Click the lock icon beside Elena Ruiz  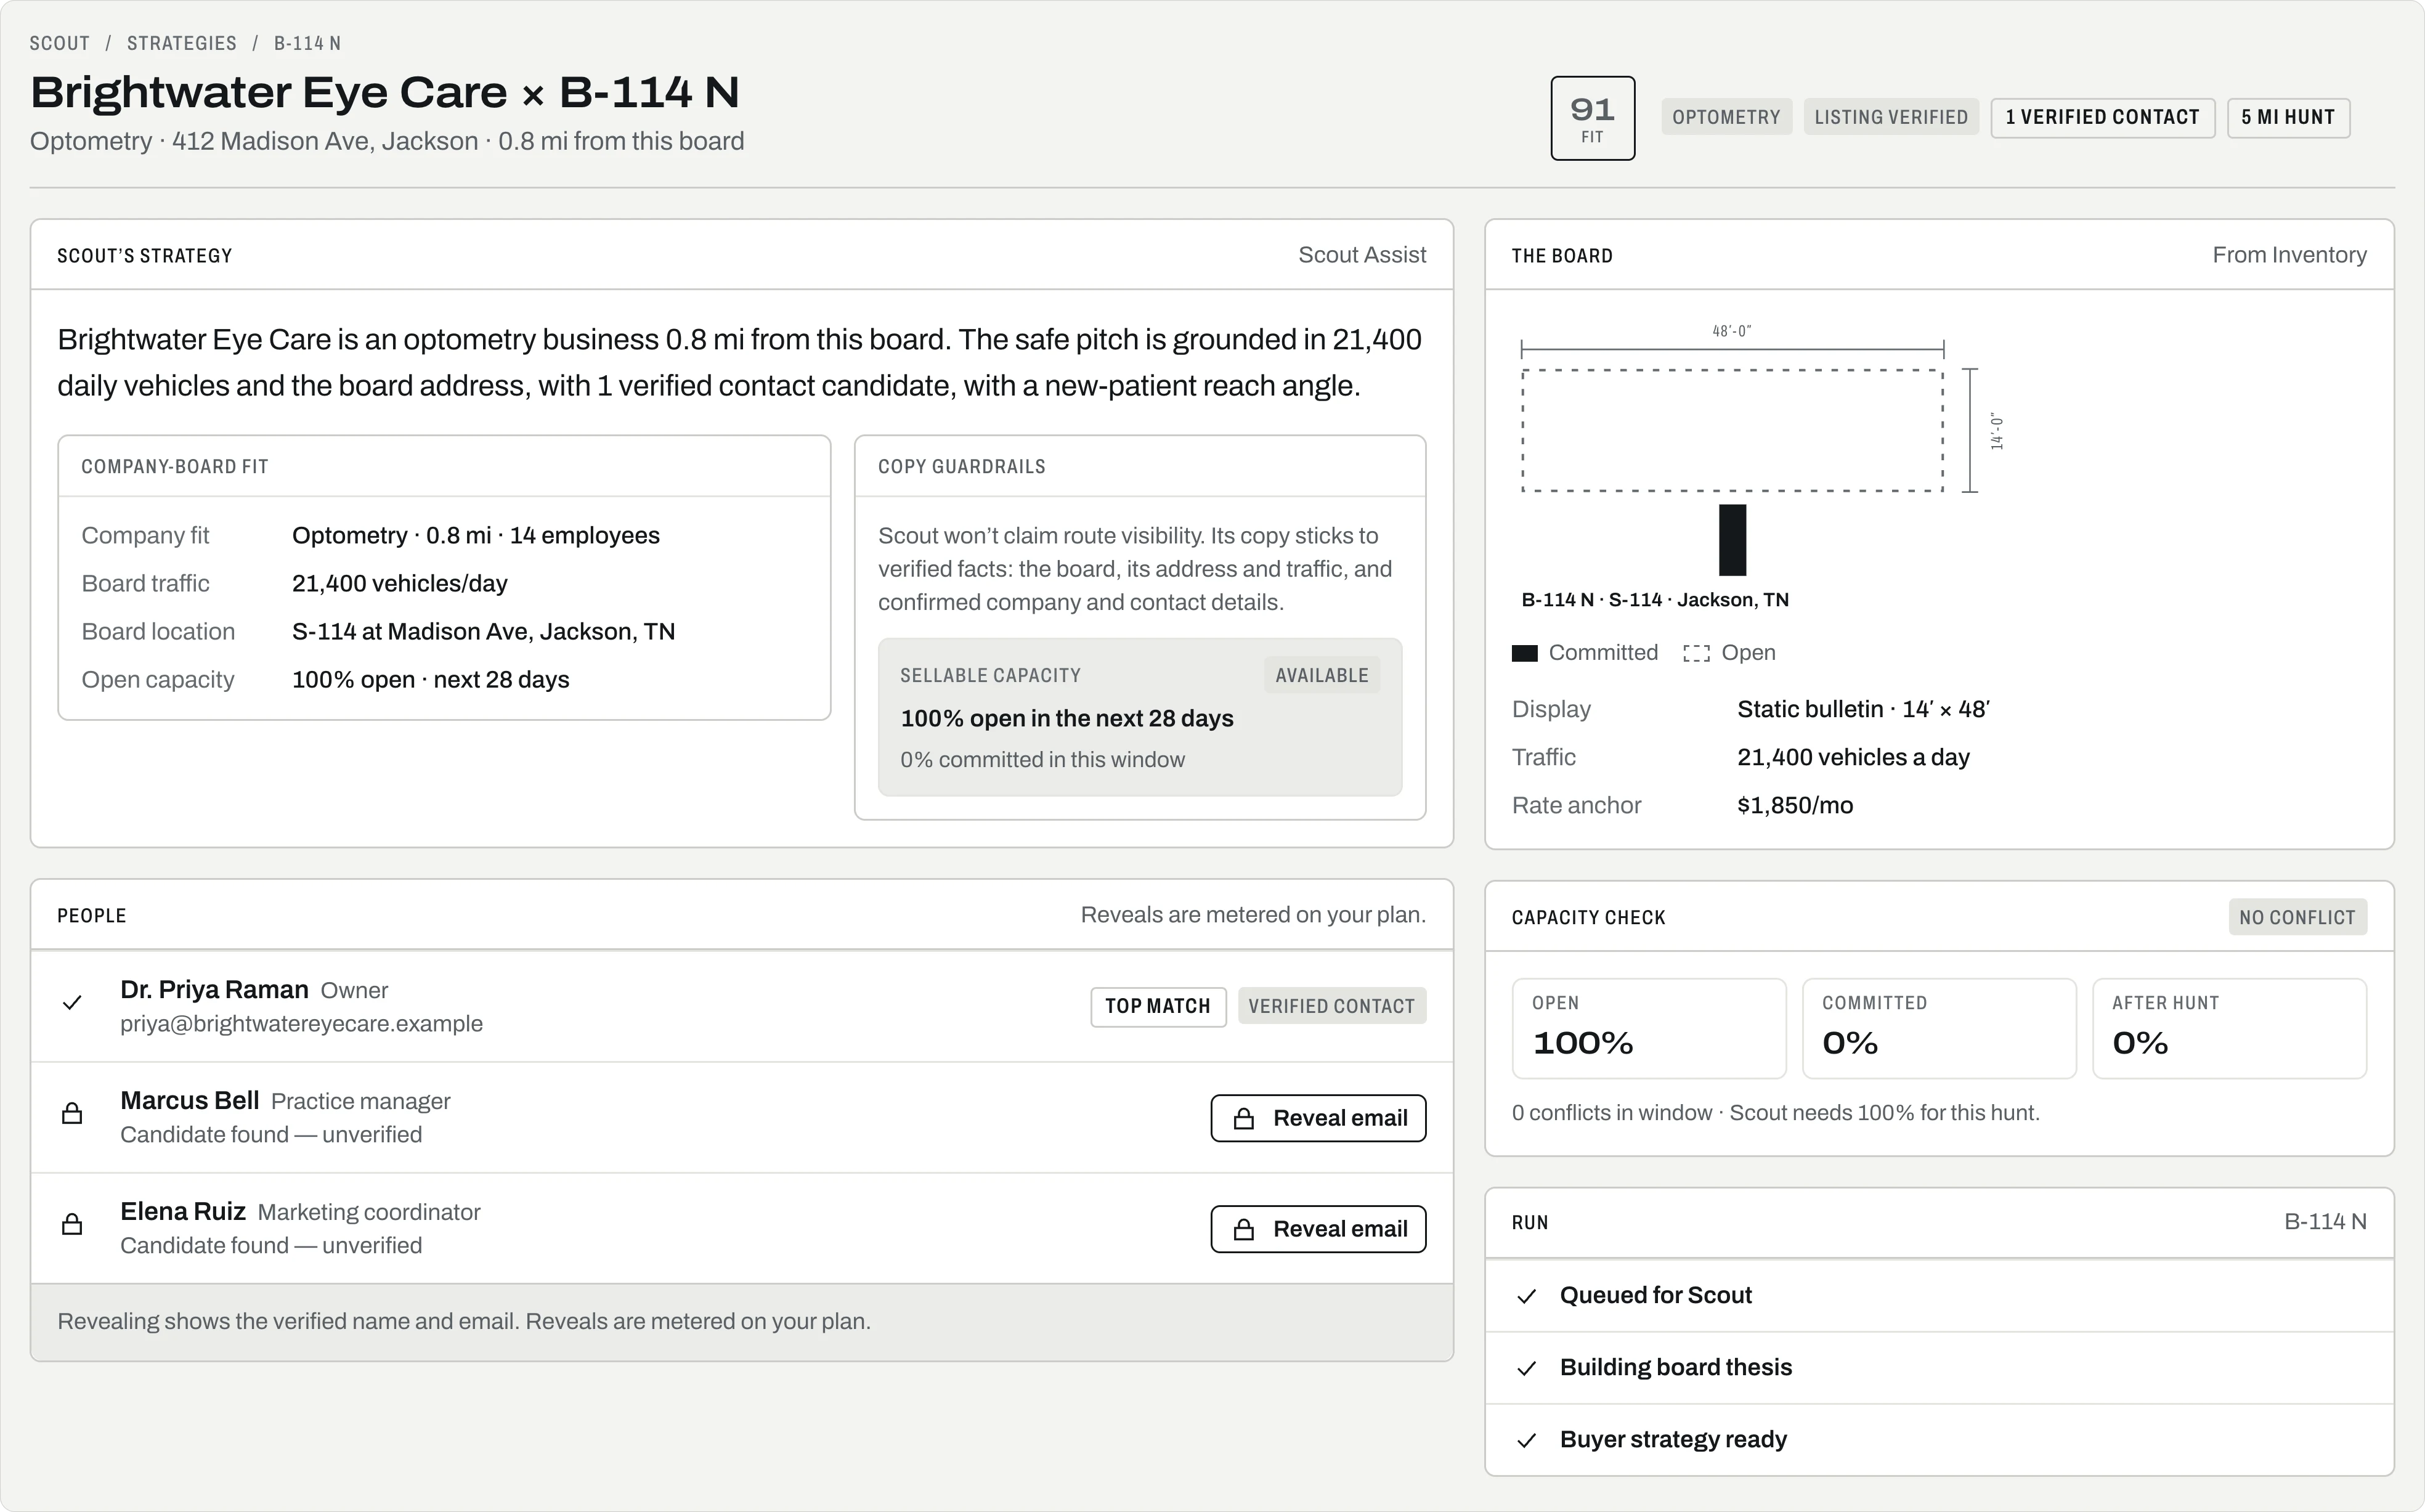point(72,1225)
